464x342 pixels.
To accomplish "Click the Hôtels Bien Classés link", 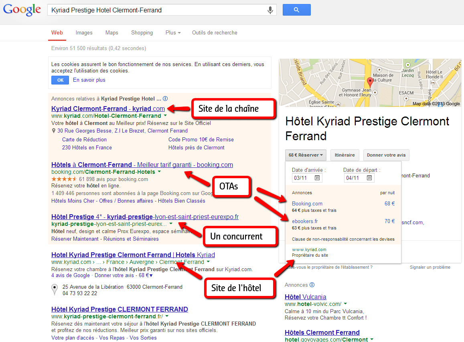I will point(181,201).
